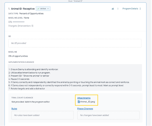Click the 3 targets (Intervention: 3) text
The width and height of the screenshot is (152, 126).
point(21,26)
